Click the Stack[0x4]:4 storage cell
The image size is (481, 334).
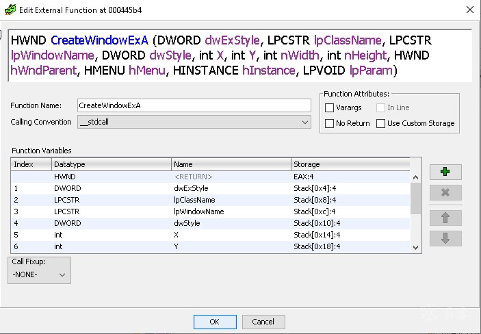pyautogui.click(x=350, y=188)
